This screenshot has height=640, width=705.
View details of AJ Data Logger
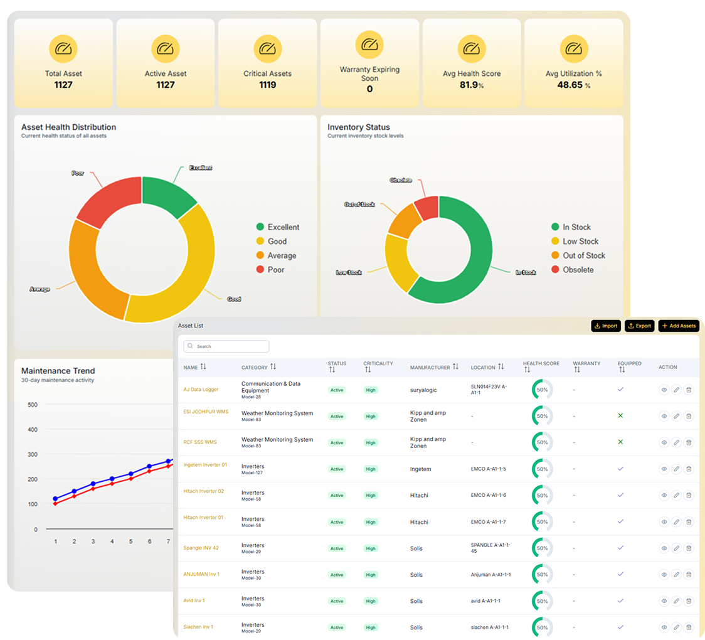pyautogui.click(x=664, y=390)
